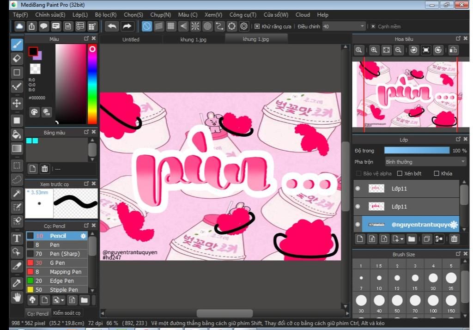Hide the @nguyentrantuquyen layer

pyautogui.click(x=358, y=225)
